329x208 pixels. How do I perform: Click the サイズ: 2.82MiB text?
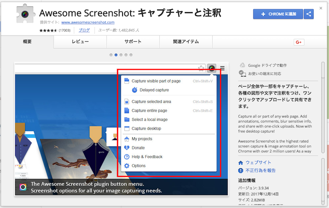(251, 200)
